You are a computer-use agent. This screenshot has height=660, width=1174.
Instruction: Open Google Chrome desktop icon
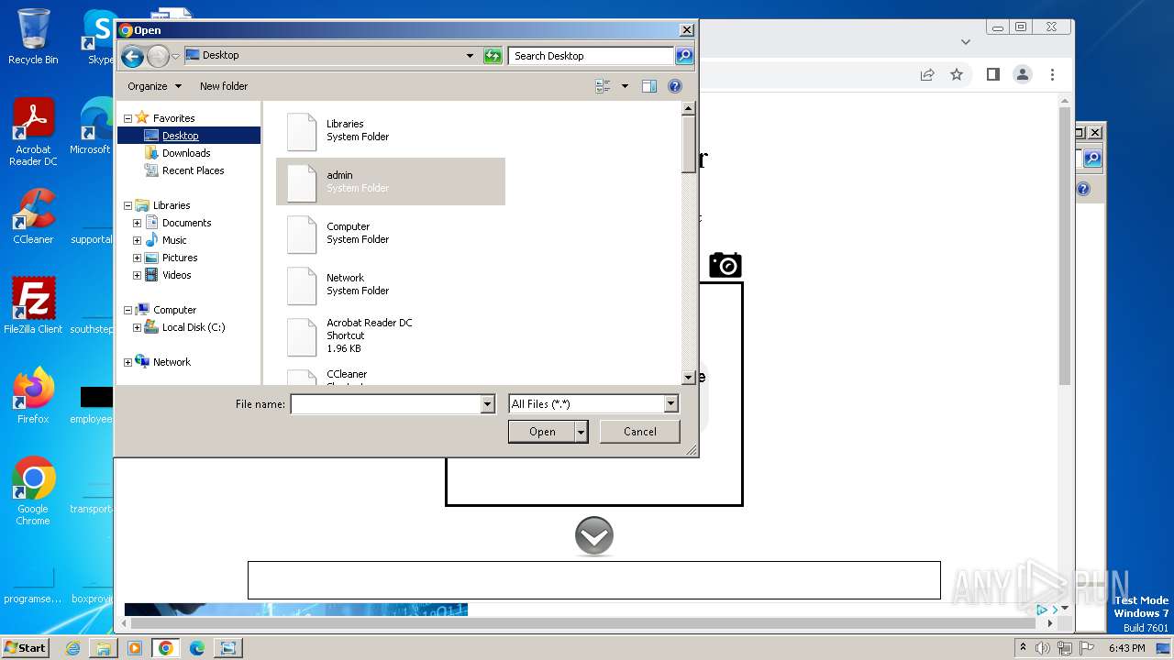[x=33, y=490]
